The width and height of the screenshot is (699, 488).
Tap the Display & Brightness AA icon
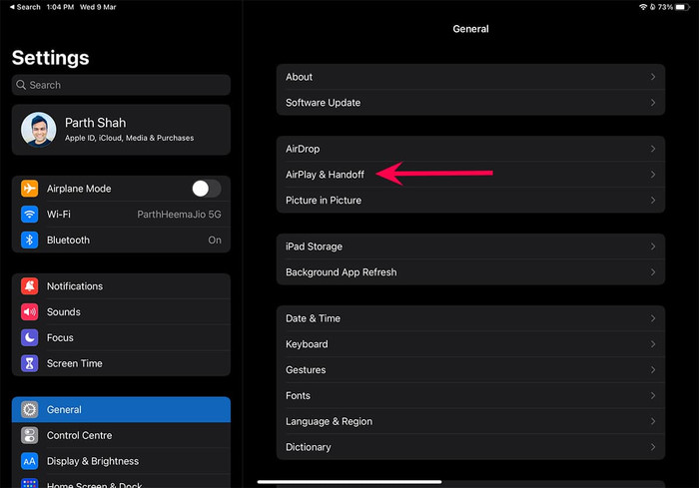(29, 461)
